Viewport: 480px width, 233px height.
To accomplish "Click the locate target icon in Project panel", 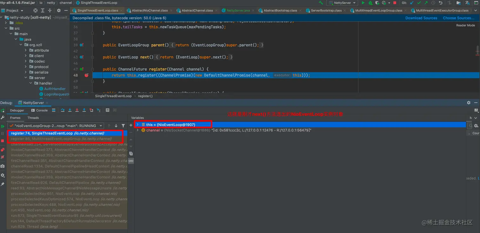I will (35, 10).
